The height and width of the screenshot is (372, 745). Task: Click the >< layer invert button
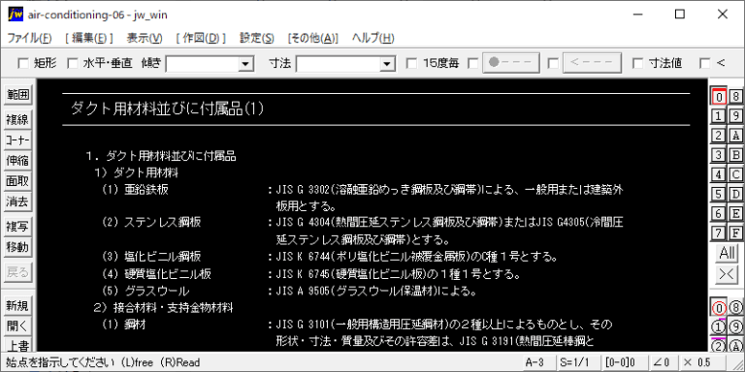(x=727, y=275)
